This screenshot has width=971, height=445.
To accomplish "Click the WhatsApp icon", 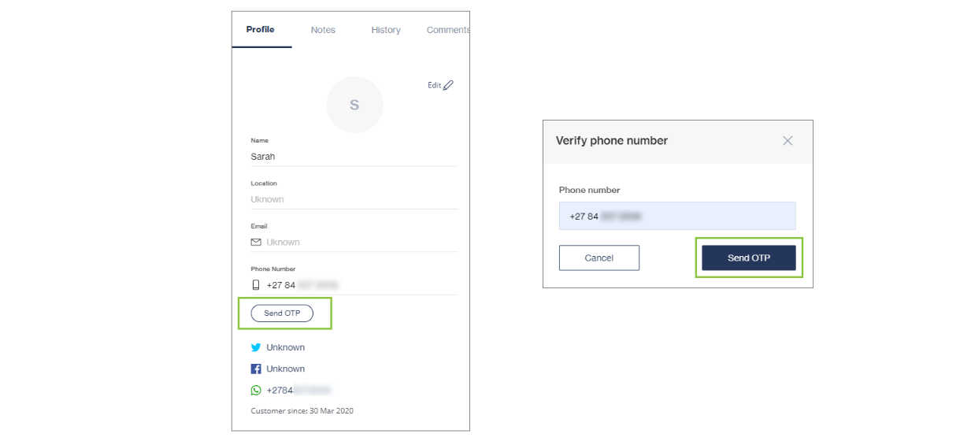I will pyautogui.click(x=256, y=390).
